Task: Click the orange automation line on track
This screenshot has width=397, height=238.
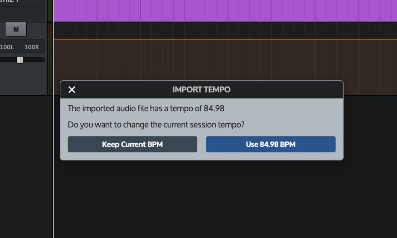Action: click(x=225, y=39)
